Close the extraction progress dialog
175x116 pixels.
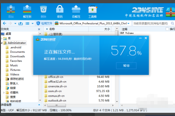146,38
